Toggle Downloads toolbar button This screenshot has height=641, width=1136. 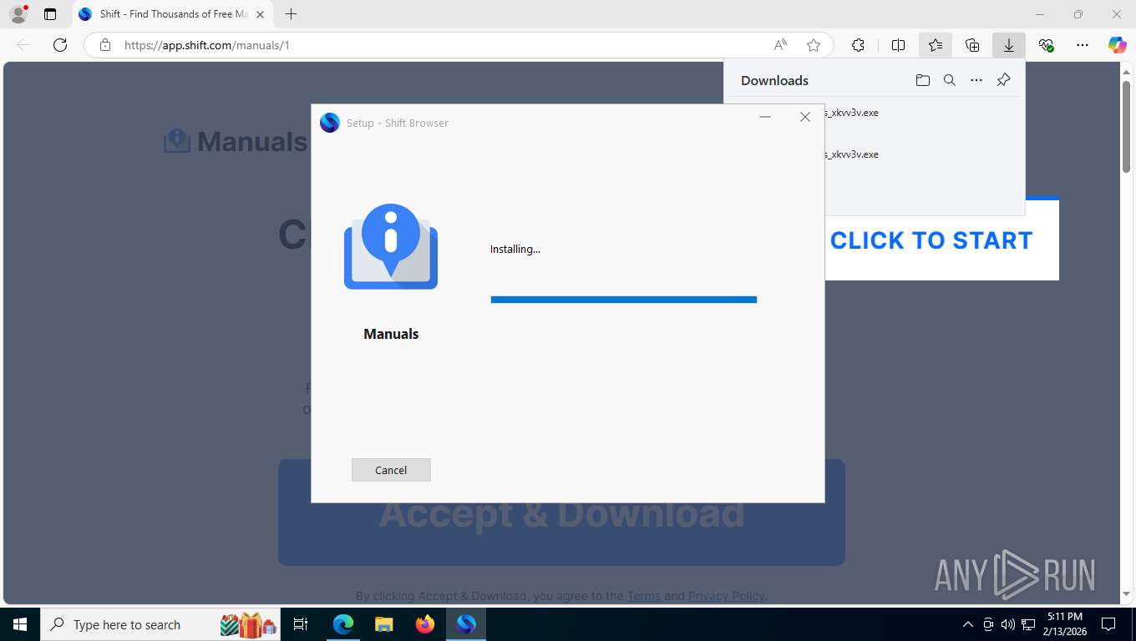point(1009,45)
